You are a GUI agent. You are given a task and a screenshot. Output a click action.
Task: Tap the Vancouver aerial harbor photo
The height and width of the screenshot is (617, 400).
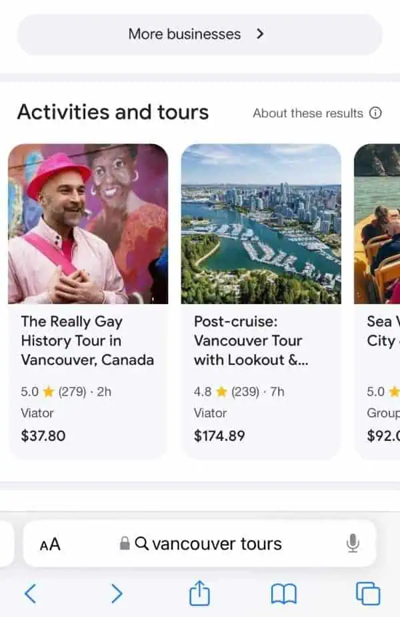click(261, 223)
